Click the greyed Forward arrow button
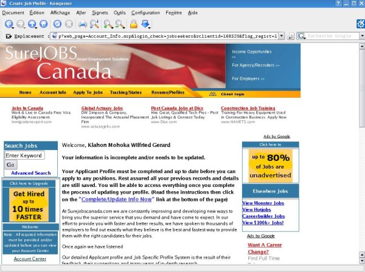The width and height of the screenshot is (365, 272). pyautogui.click(x=21, y=24)
